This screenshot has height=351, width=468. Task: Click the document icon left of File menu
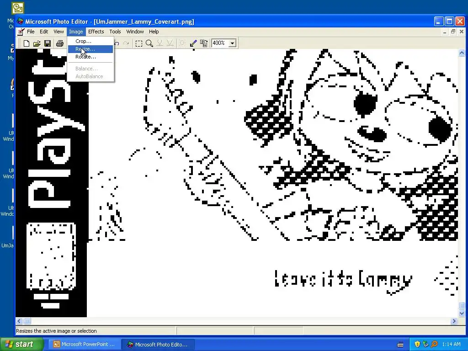coord(21,32)
